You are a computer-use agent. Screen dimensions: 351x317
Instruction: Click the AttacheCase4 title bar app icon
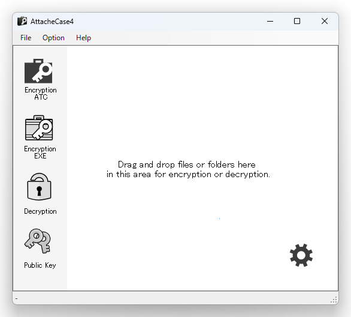[22, 21]
